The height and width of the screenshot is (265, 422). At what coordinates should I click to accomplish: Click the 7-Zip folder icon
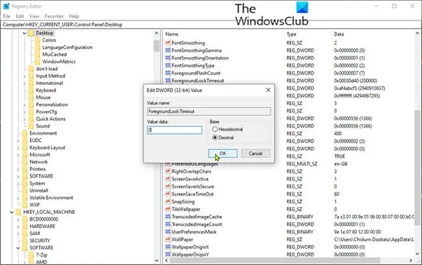pos(31,255)
